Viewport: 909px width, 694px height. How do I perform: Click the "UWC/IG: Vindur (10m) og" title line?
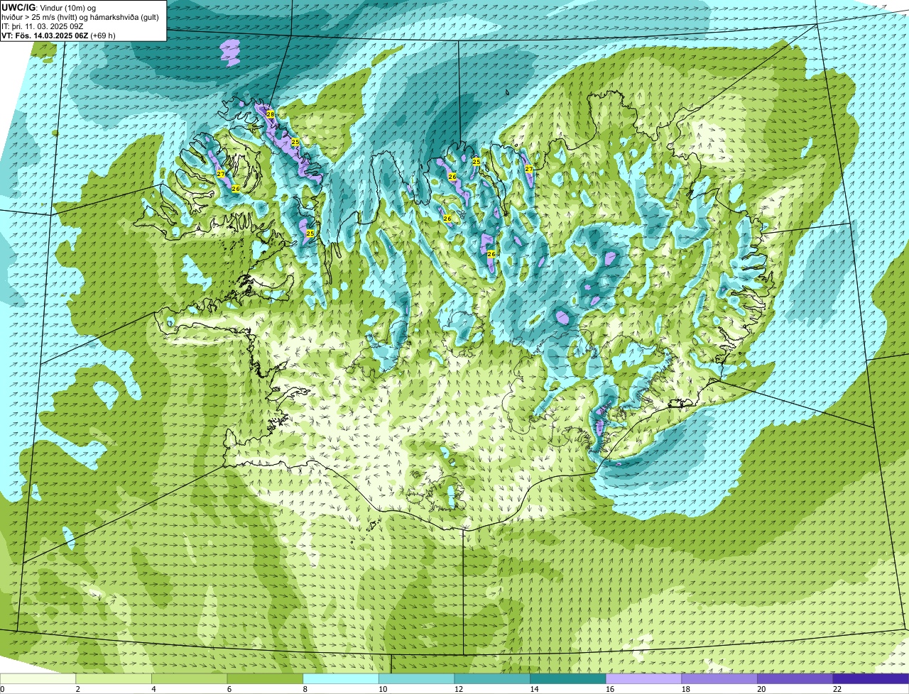tap(48, 7)
